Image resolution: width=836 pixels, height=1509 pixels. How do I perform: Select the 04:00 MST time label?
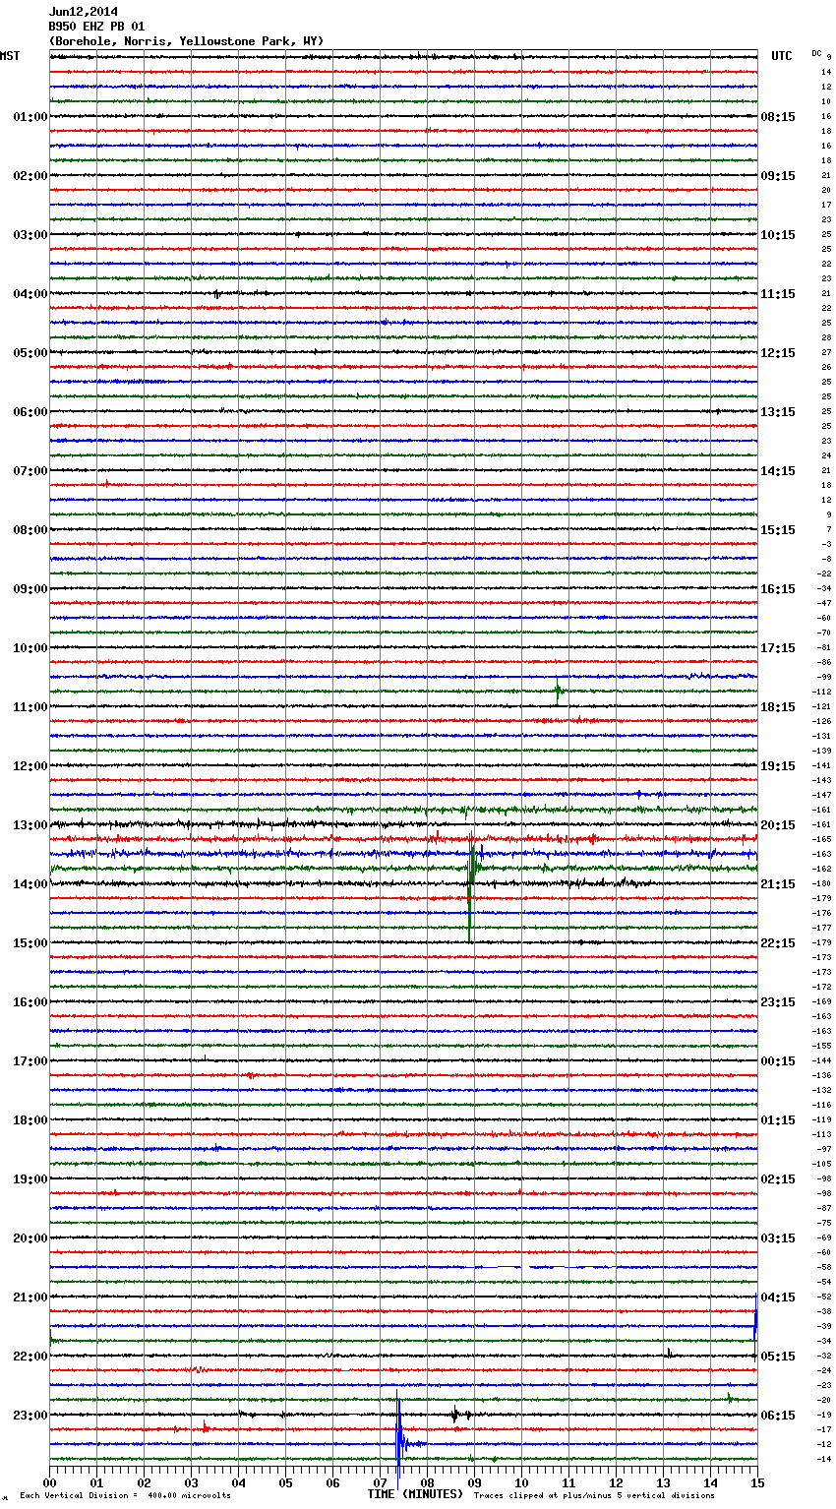(30, 294)
